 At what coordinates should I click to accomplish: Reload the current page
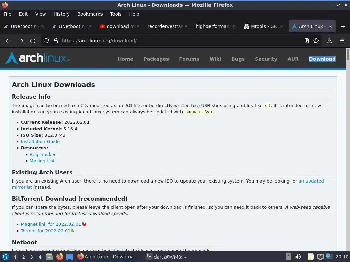[x=33, y=41]
